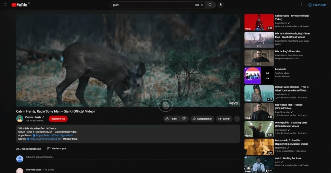The image size is (331, 173).
Task: Click the magnifier search button
Action: (x=210, y=5)
